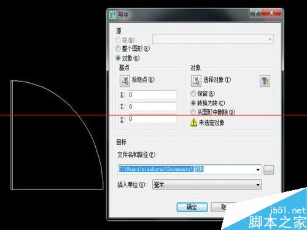The image size is (307, 230).
Task: Click the Z base point field
Action: click(152, 118)
